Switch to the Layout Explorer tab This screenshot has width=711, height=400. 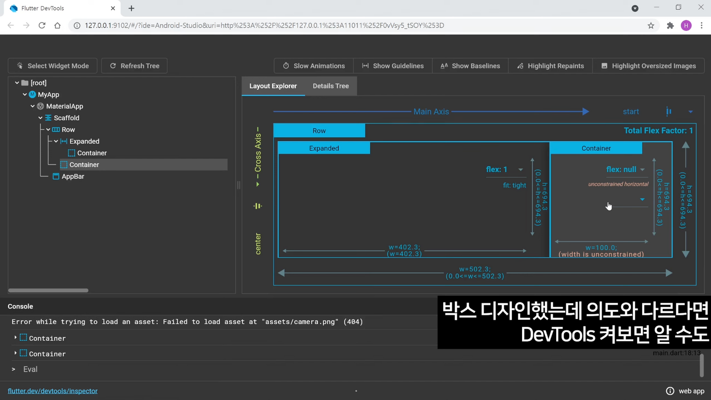(273, 86)
